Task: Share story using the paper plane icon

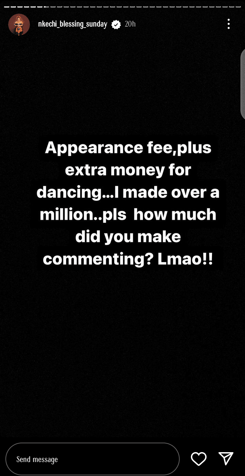Action: (x=226, y=459)
